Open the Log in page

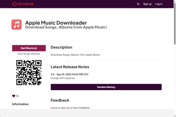(159, 4)
